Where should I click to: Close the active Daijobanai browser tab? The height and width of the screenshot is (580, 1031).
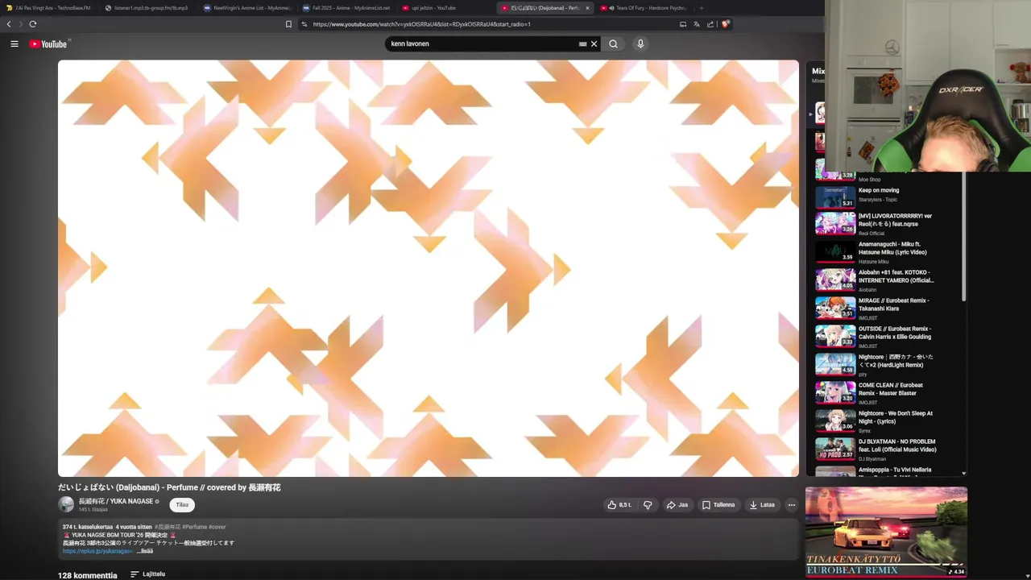pos(587,8)
